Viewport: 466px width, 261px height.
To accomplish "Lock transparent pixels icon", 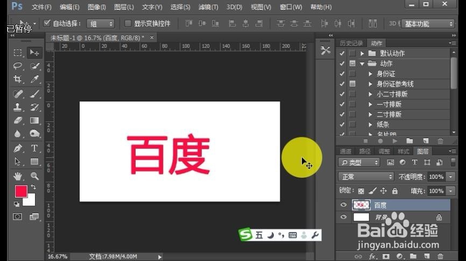I will tap(361, 191).
